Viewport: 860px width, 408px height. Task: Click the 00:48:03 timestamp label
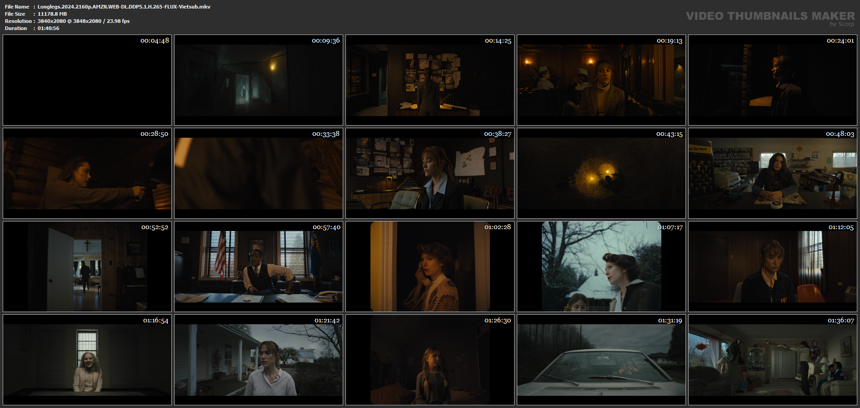pos(840,134)
